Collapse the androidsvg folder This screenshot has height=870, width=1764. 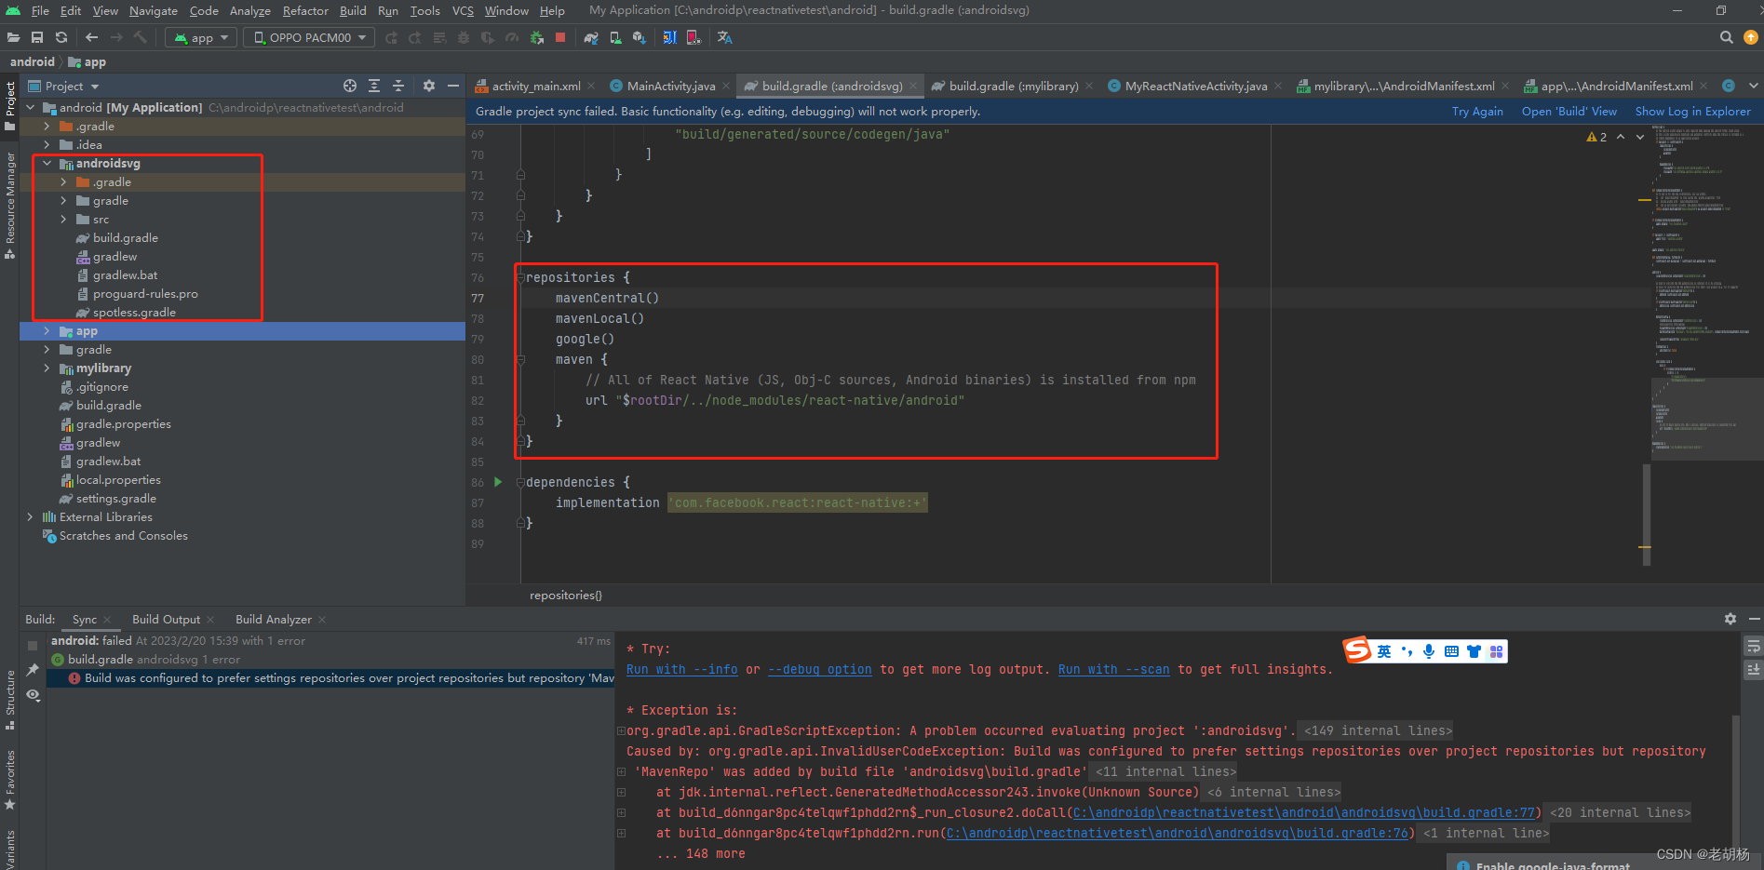click(x=47, y=163)
